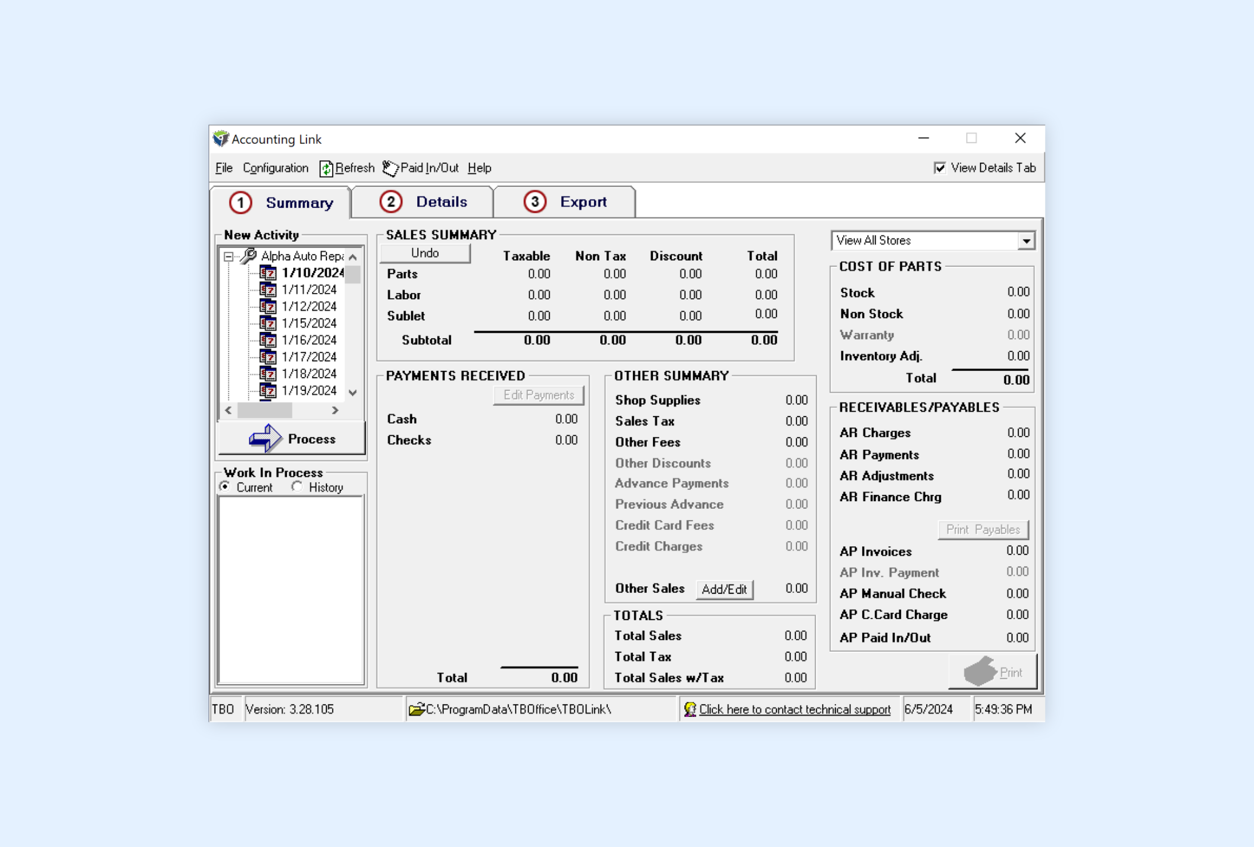The height and width of the screenshot is (847, 1254).
Task: Click the calendar icon beside 1/17/2024
Action: (x=267, y=357)
